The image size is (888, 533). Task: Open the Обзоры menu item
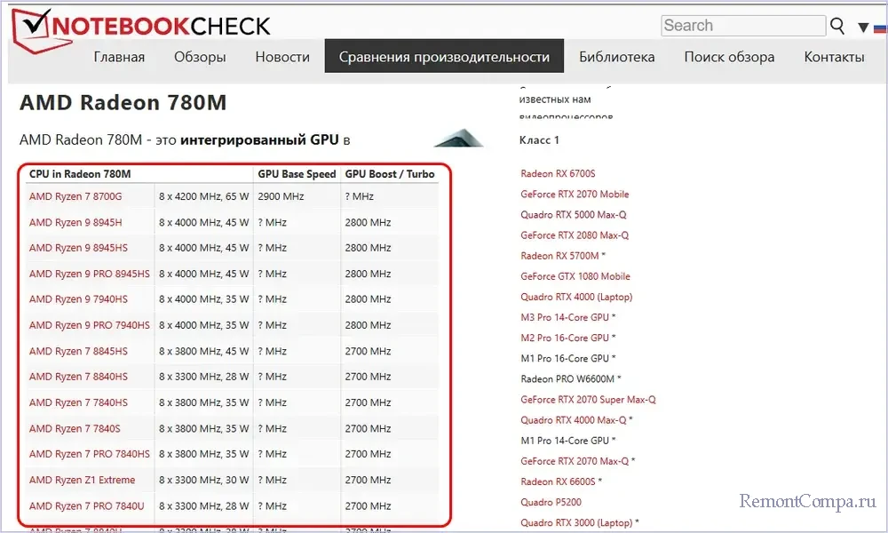[x=200, y=57]
